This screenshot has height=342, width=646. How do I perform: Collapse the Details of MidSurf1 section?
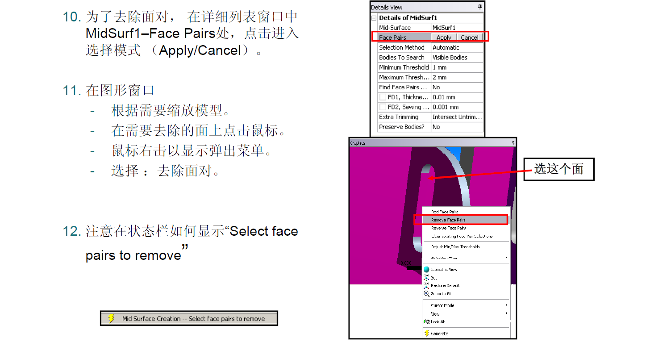(x=374, y=18)
